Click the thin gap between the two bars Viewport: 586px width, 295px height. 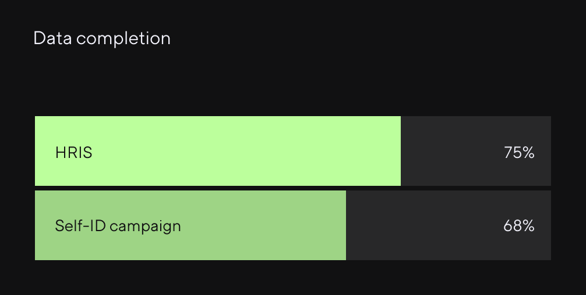[x=291, y=188]
